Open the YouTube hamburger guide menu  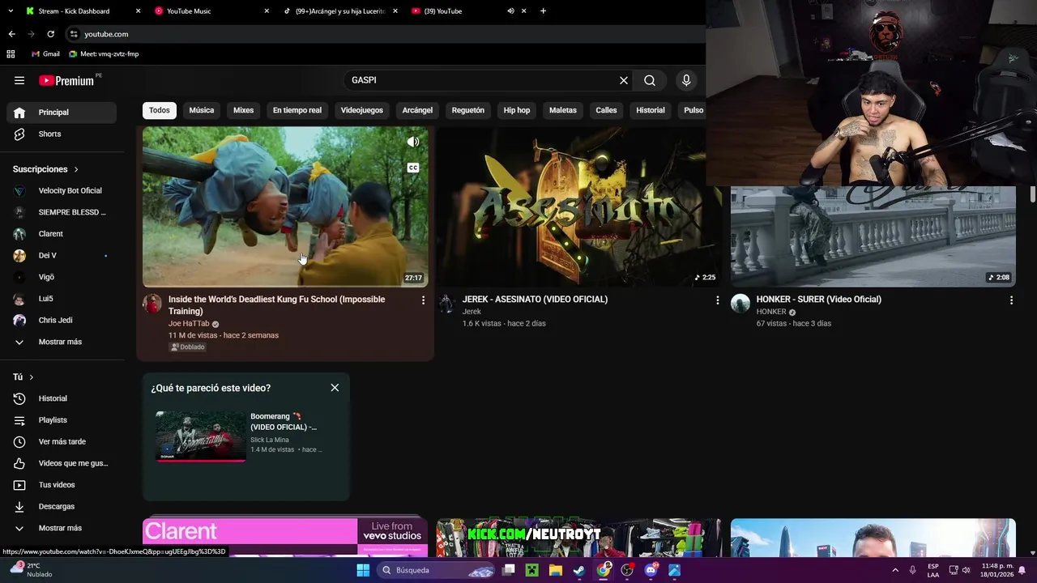[19, 80]
